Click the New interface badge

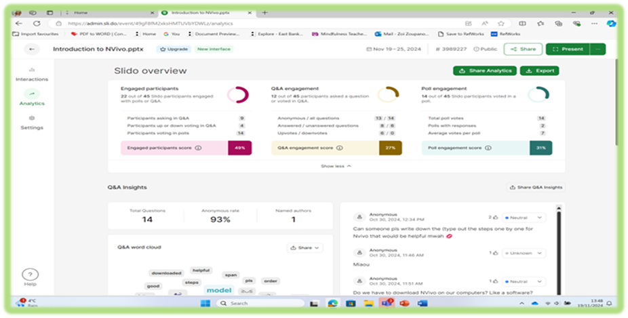[214, 49]
